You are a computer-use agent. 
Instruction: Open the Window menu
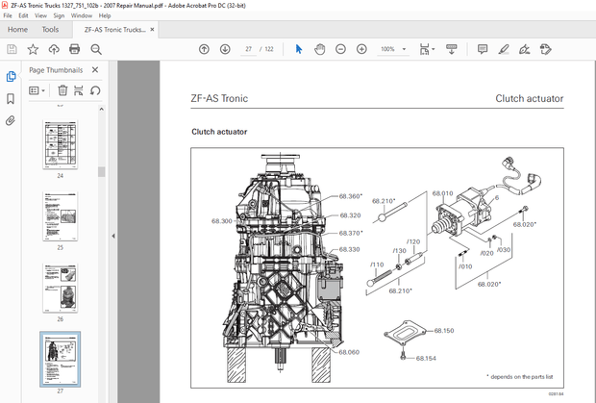point(82,15)
